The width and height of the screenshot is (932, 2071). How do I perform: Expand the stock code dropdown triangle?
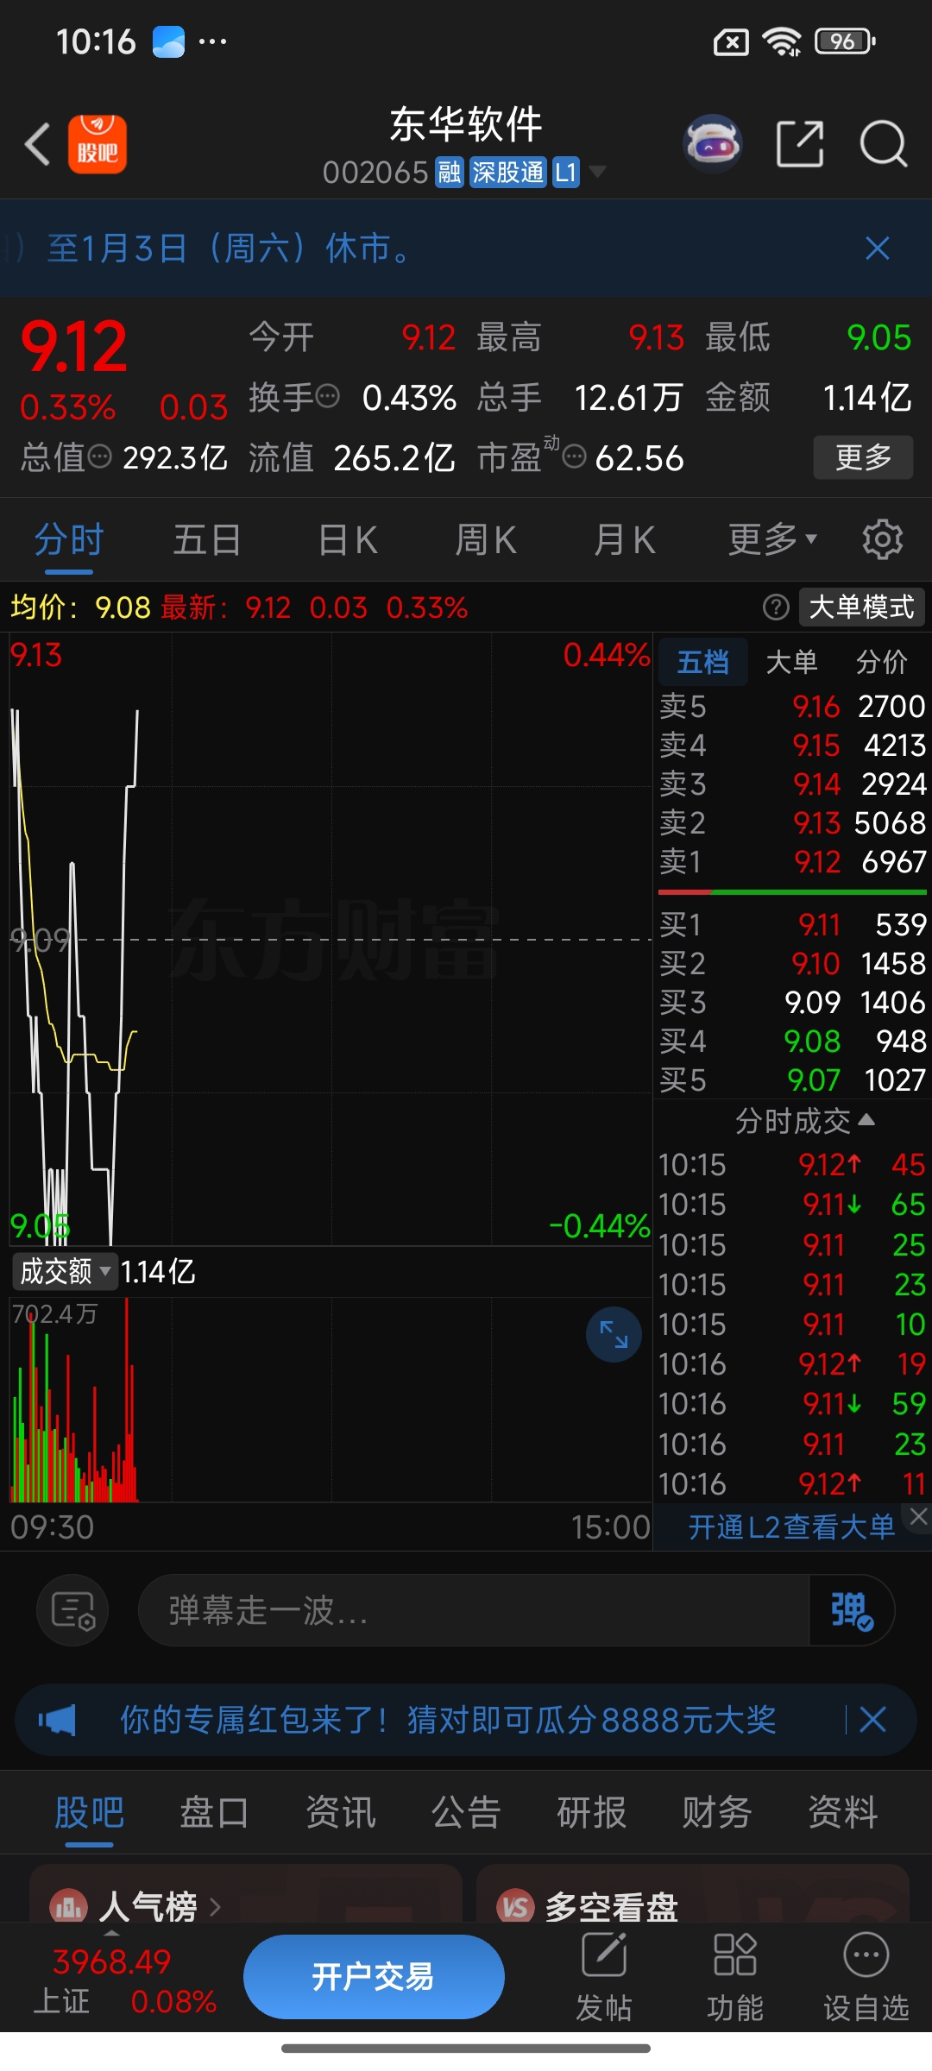[x=597, y=172]
